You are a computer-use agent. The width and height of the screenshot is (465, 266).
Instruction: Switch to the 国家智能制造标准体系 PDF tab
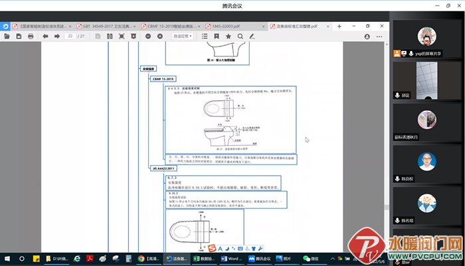pos(43,27)
